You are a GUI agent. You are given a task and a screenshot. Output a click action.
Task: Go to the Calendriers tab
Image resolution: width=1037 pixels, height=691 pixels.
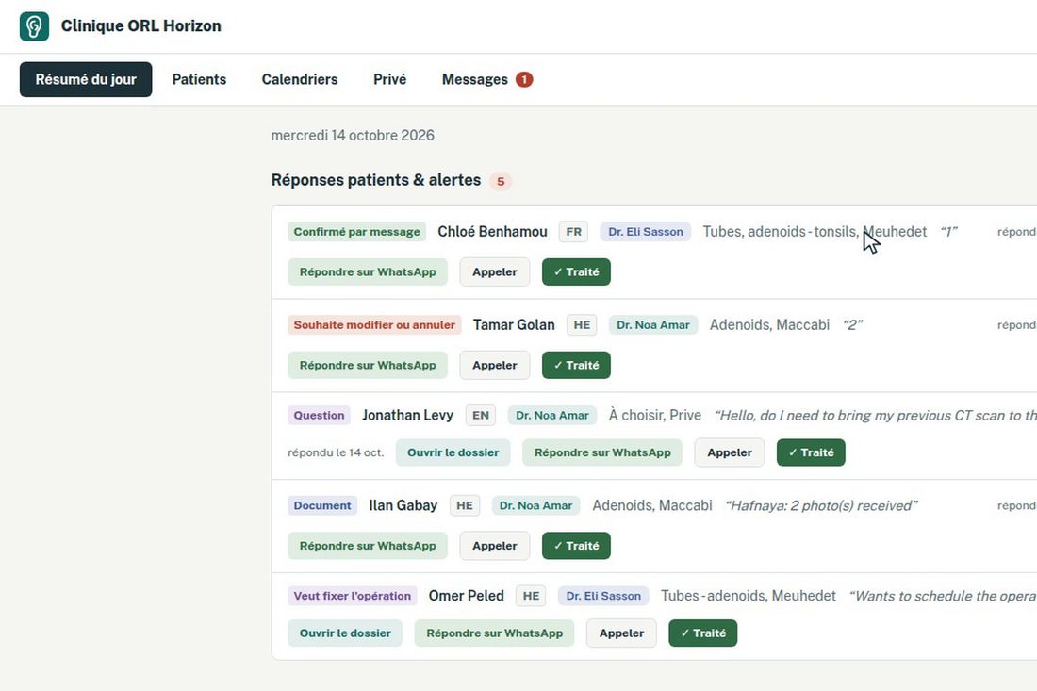pos(300,79)
